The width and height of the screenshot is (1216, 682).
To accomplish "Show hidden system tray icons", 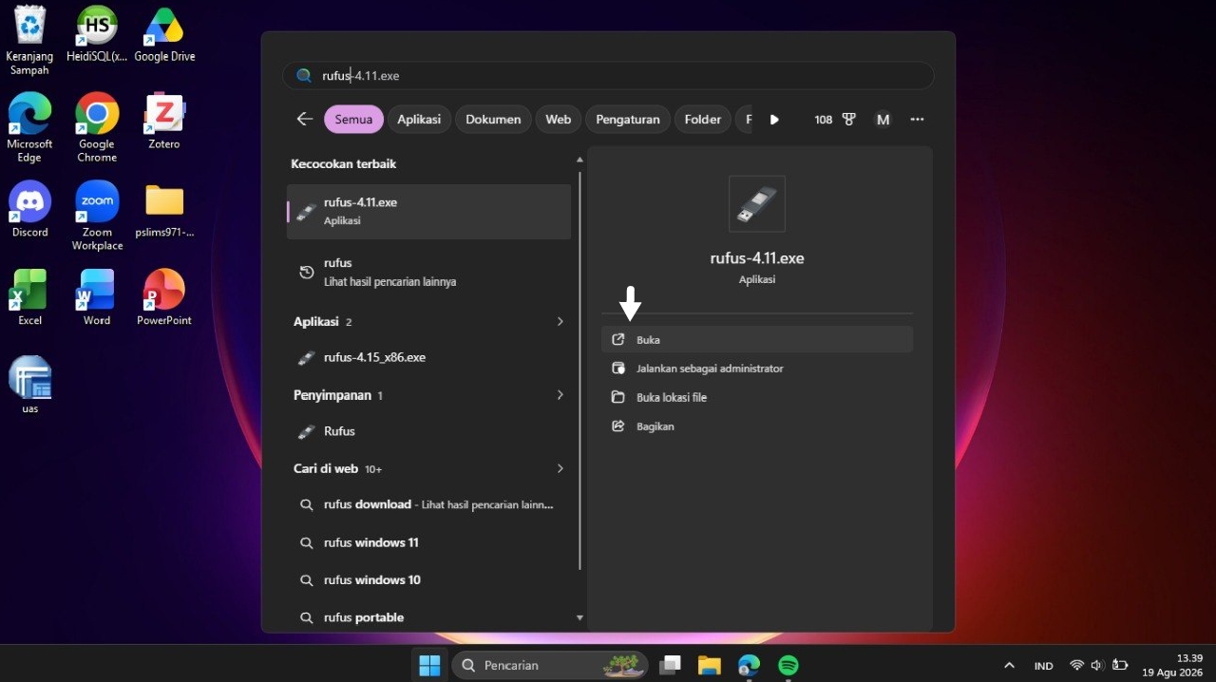I will [1009, 666].
